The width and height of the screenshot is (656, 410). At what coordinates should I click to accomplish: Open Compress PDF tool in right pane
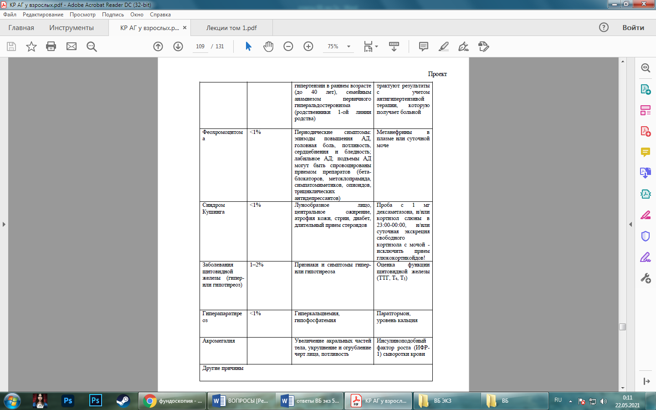tap(646, 194)
